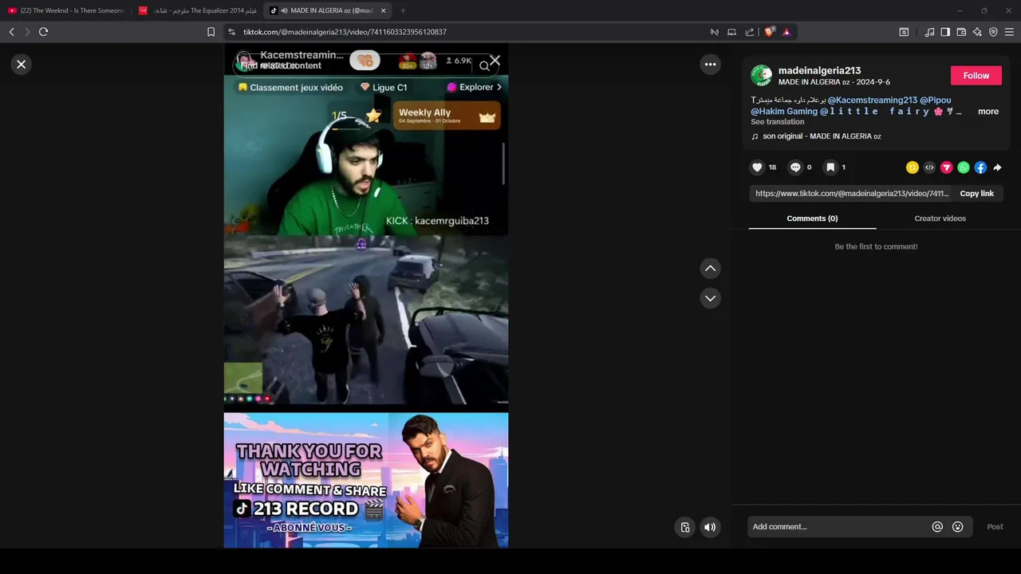Click the Copy link button
The width and height of the screenshot is (1021, 574).
[976, 194]
